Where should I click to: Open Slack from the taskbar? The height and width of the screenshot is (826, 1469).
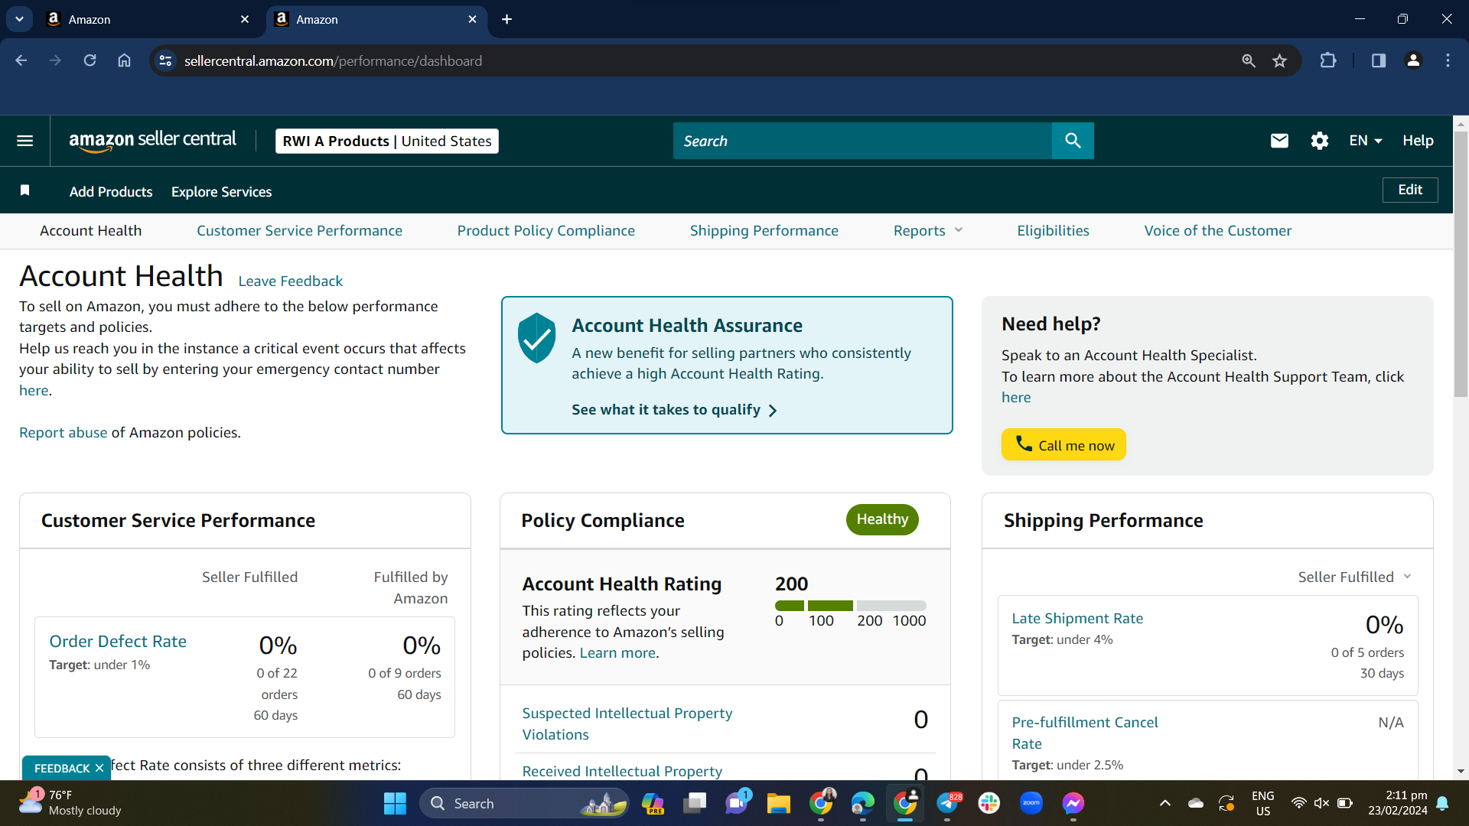(989, 803)
